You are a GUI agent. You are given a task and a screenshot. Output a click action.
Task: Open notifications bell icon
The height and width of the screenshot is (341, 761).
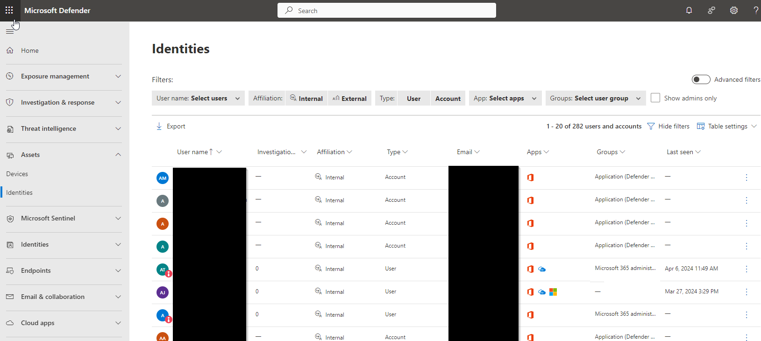[x=689, y=10]
